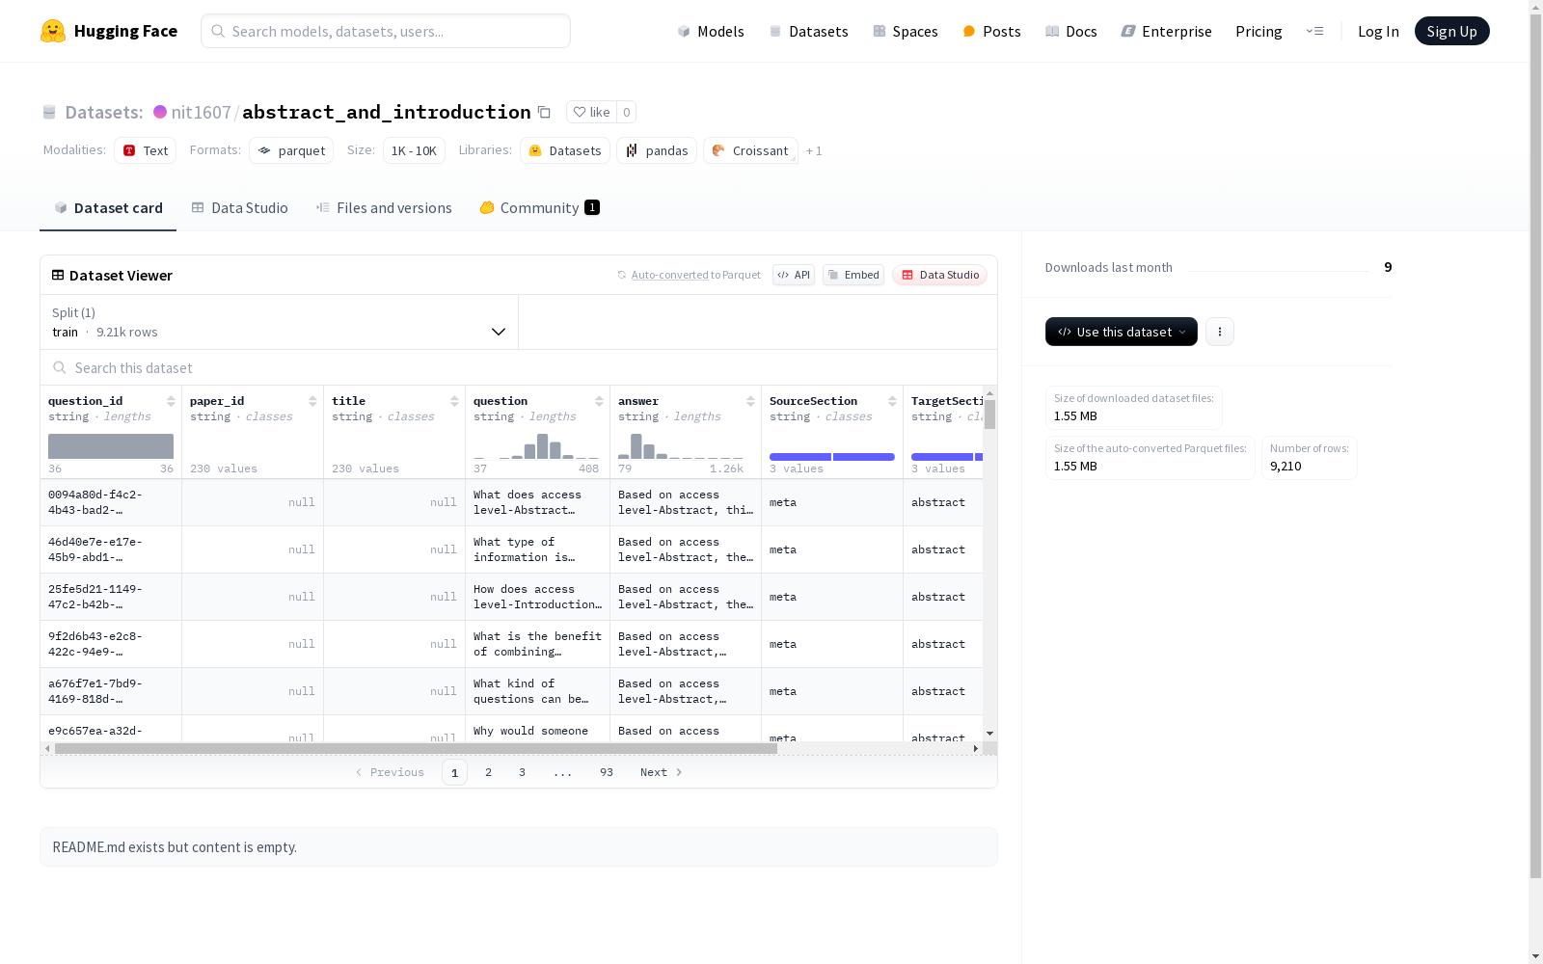The image size is (1543, 964).
Task: Select the row 25fe5d21-1149 question_id cell
Action: click(x=111, y=597)
